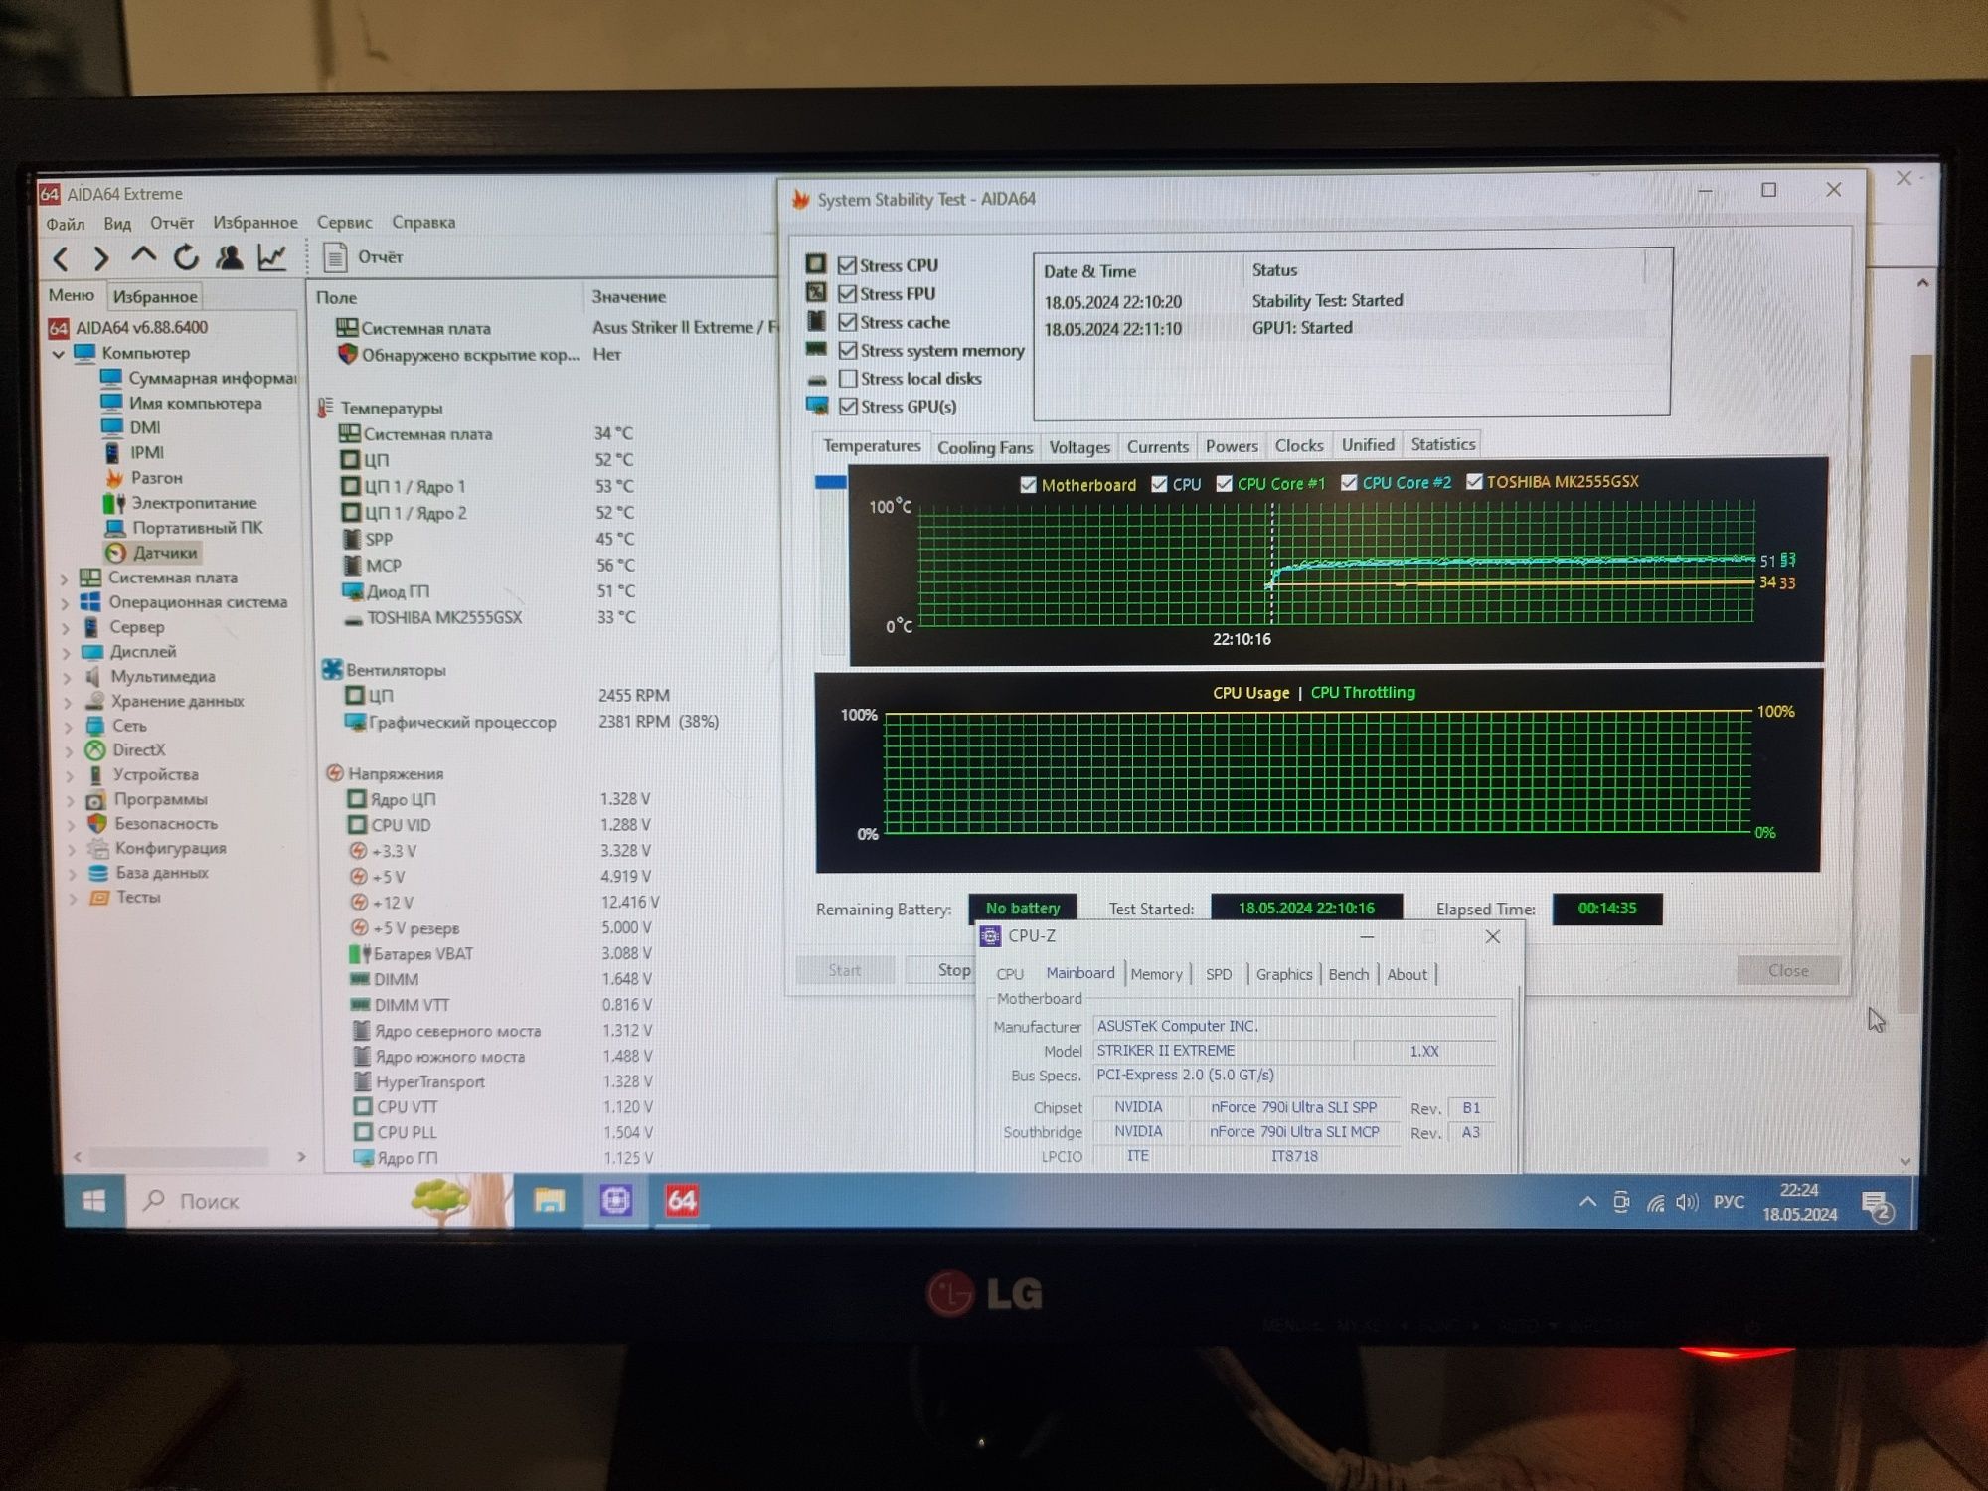The width and height of the screenshot is (1988, 1491).
Task: Select the DMI tree item
Action: coord(131,427)
